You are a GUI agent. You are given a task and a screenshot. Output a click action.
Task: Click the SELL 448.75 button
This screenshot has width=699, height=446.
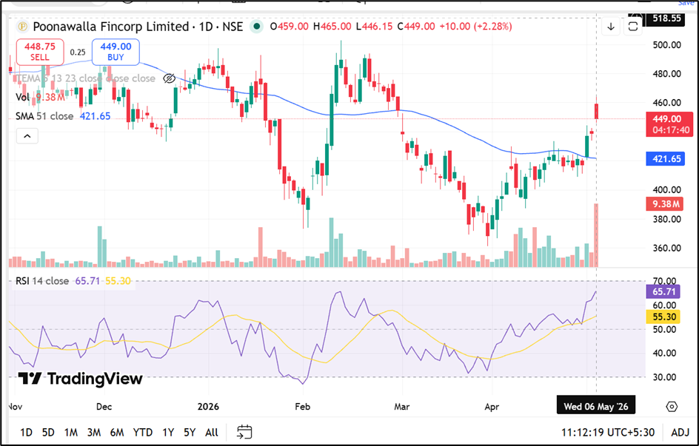40,52
